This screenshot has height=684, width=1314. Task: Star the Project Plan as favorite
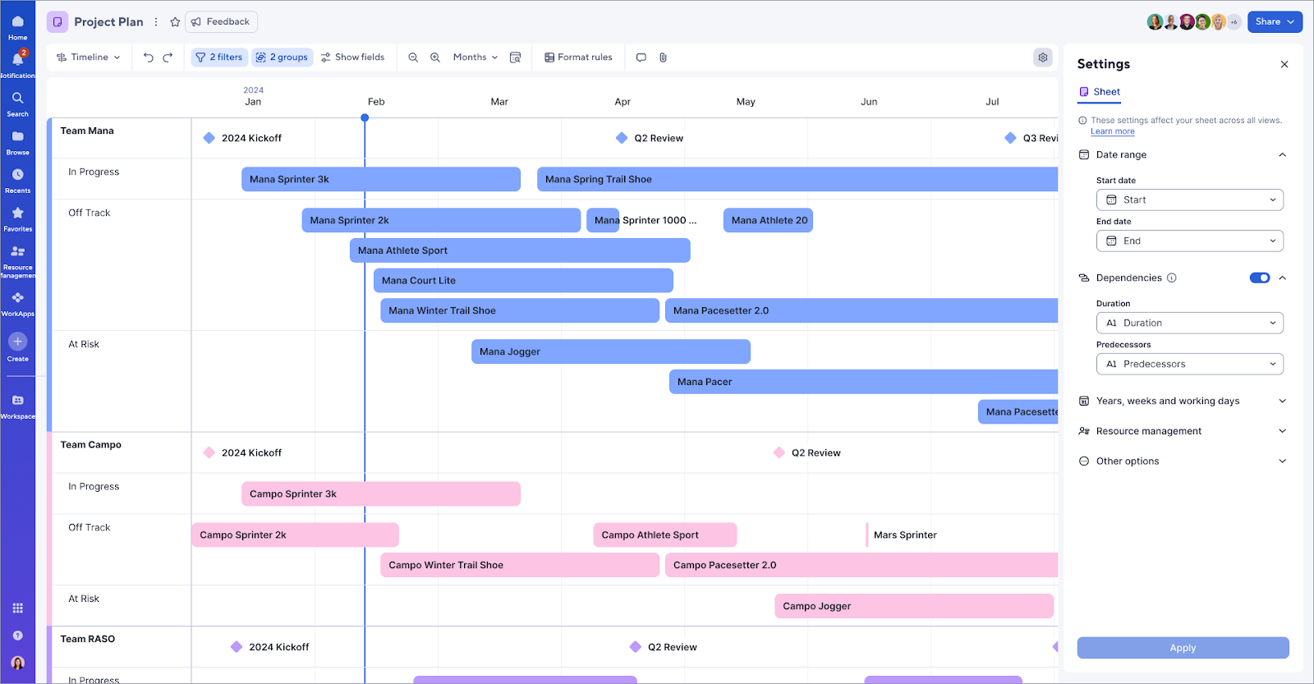coord(175,22)
